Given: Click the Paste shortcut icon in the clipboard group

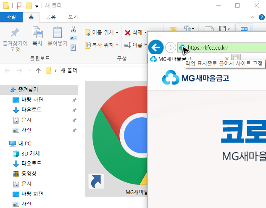Looking at the screenshot, I should point(73,47).
